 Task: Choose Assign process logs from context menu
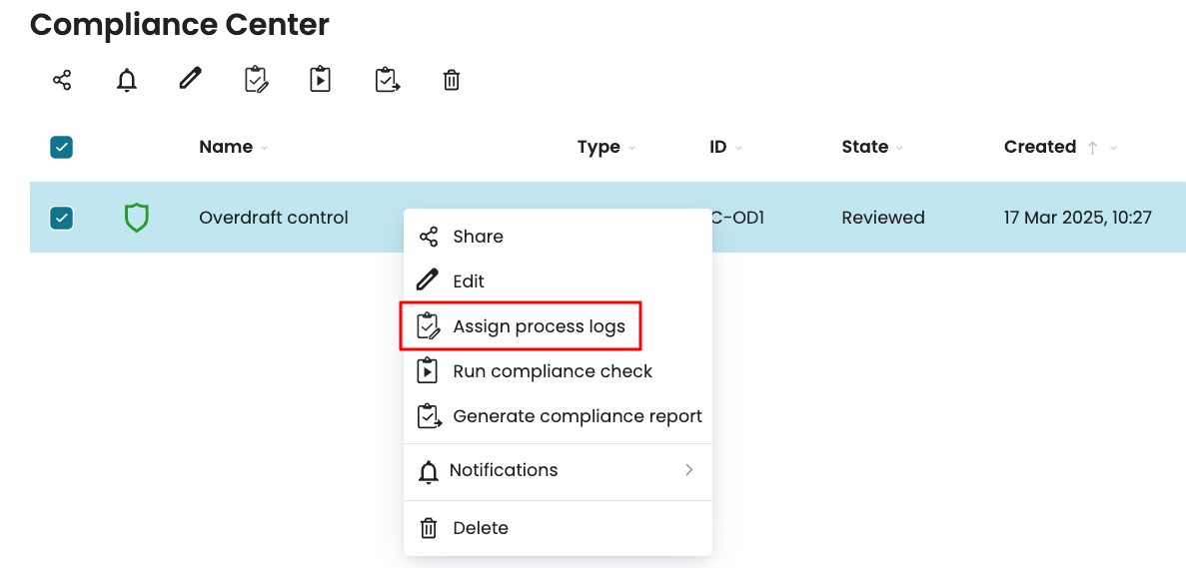point(539,326)
